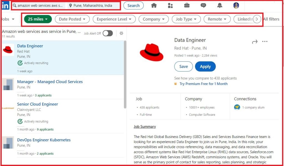Click the large Red Hat logo in details
This screenshot has height=166, width=284.
[x=152, y=52]
